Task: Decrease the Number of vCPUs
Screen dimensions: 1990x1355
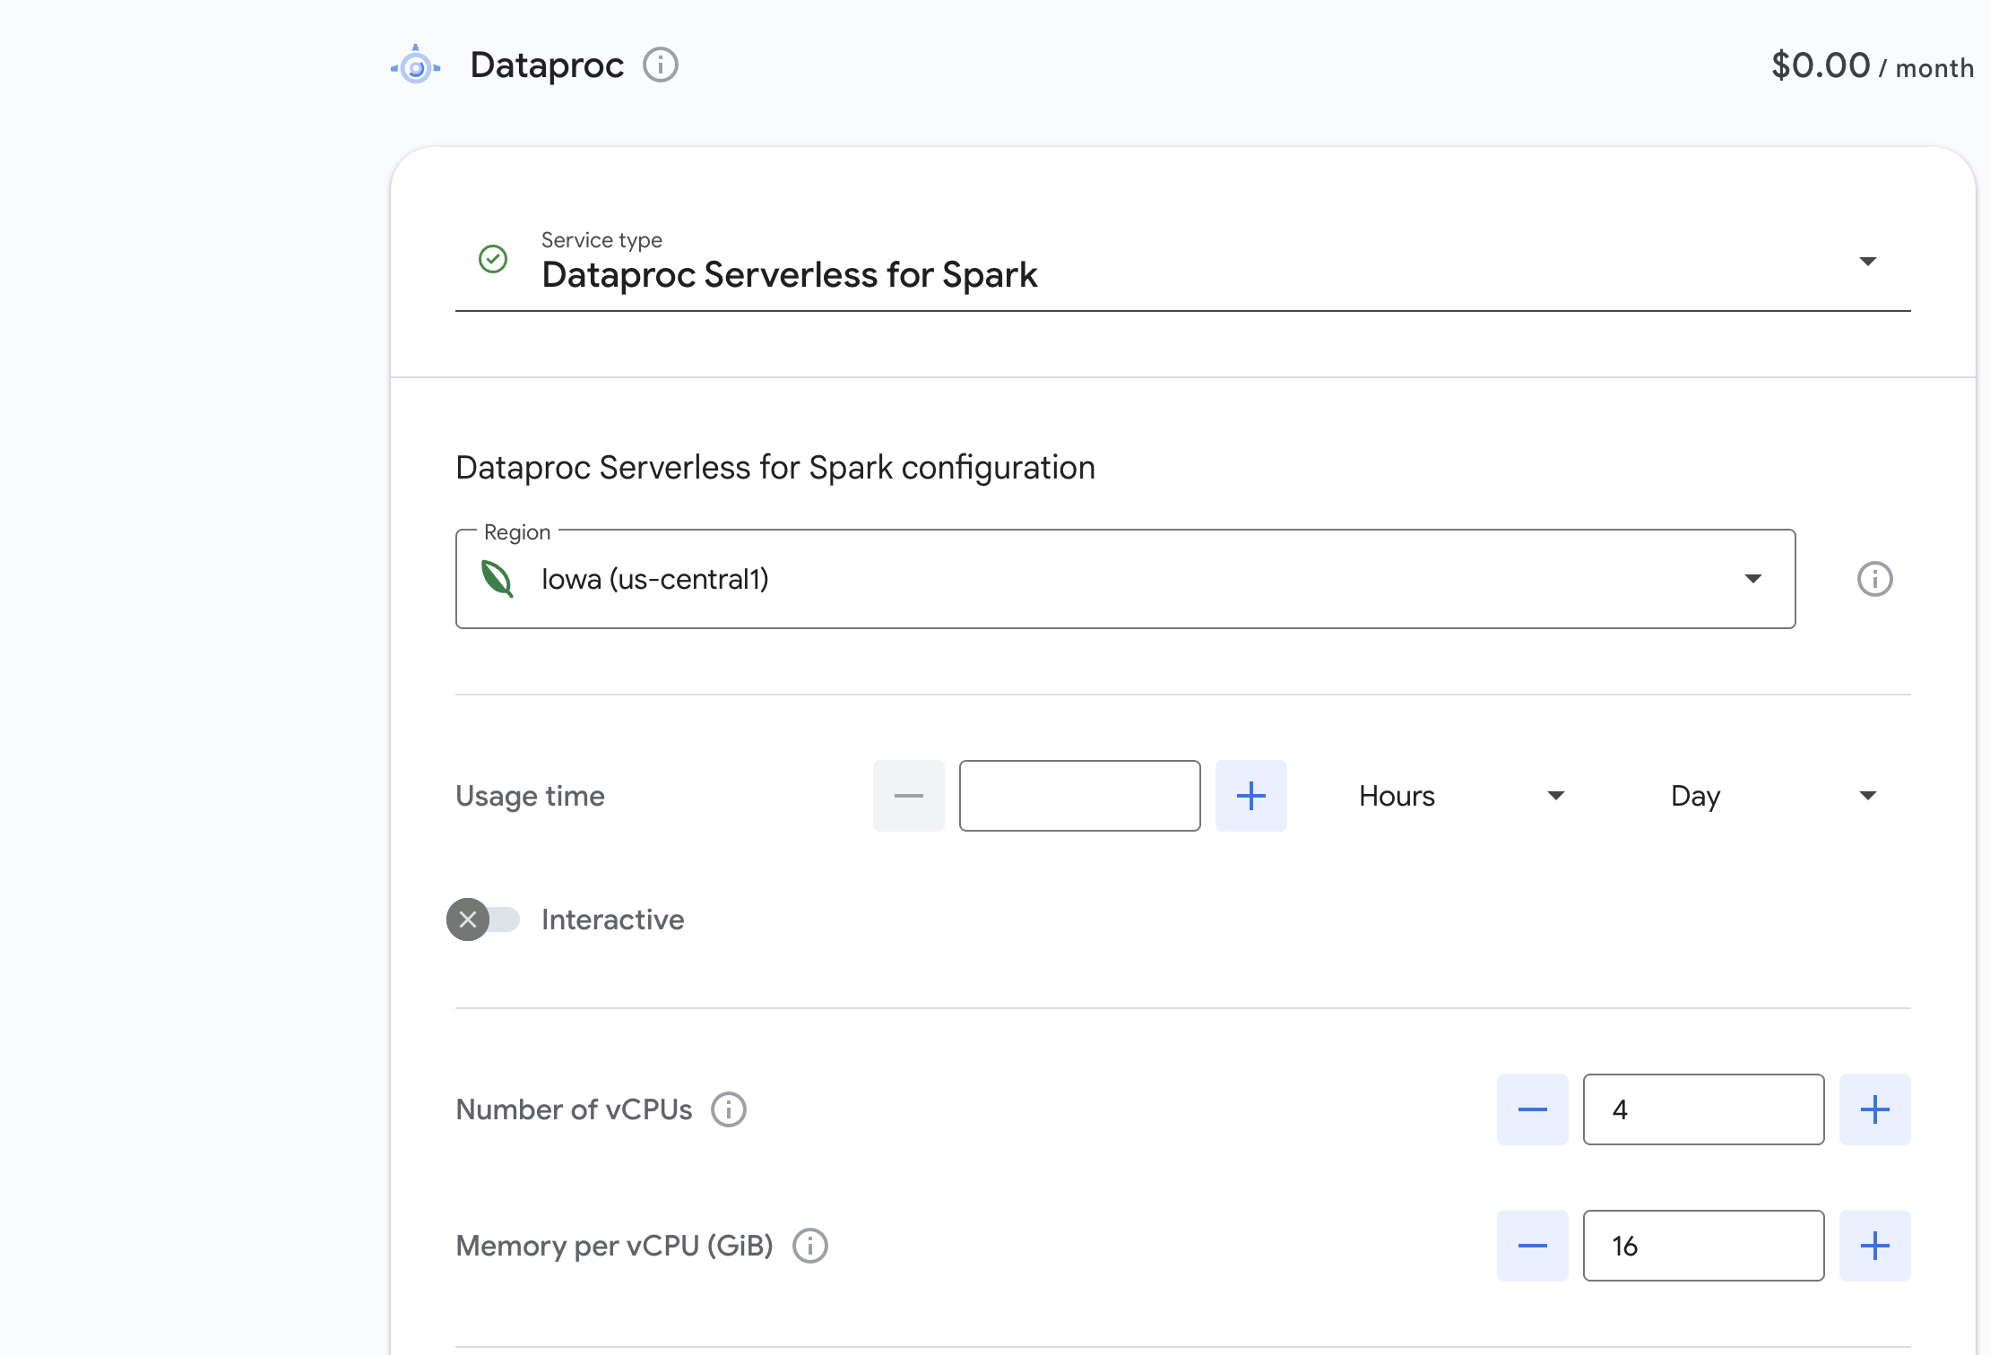Action: click(x=1533, y=1109)
